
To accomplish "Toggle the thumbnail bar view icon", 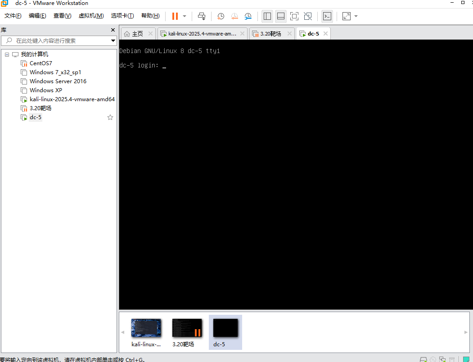I will (281, 16).
